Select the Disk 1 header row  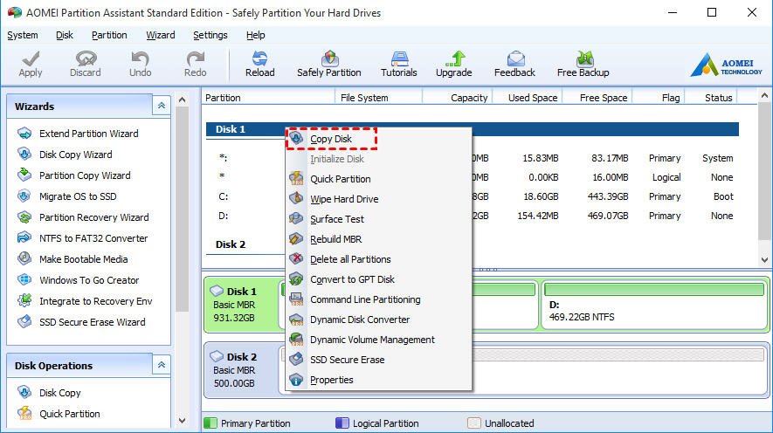(473, 129)
